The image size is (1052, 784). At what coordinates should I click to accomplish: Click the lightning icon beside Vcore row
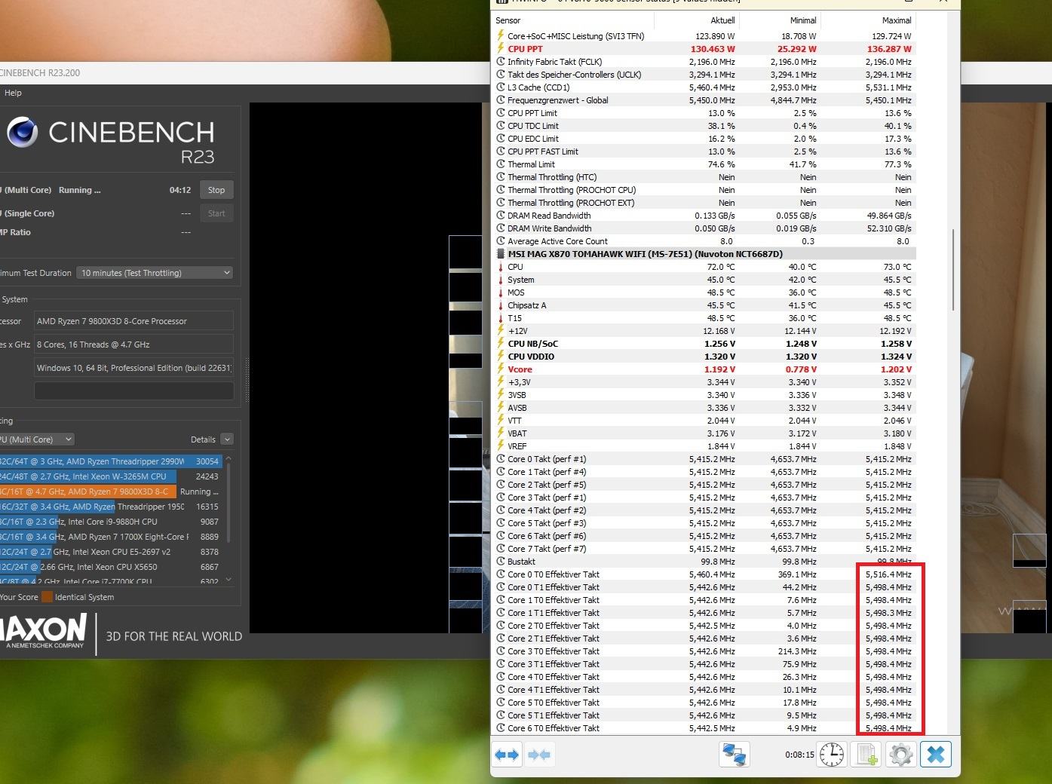point(501,369)
